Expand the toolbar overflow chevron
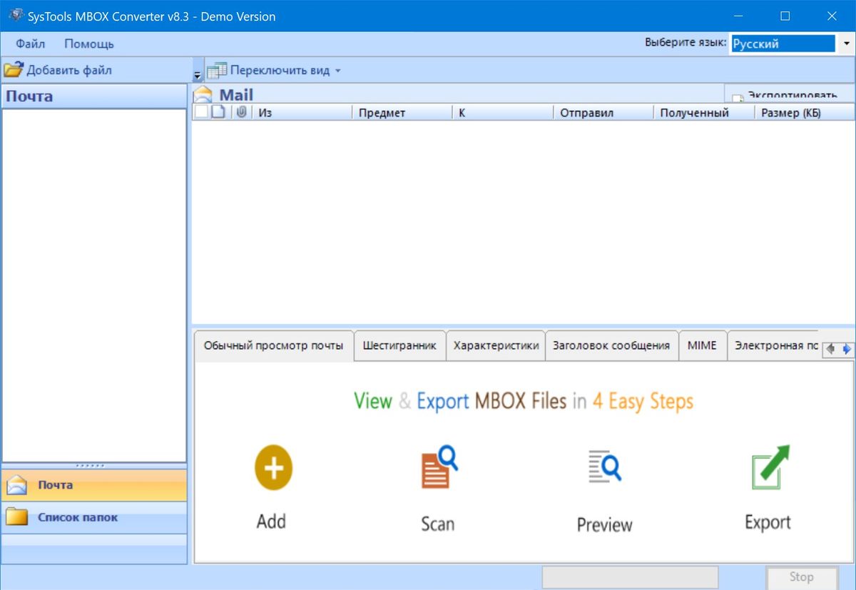 (x=197, y=73)
